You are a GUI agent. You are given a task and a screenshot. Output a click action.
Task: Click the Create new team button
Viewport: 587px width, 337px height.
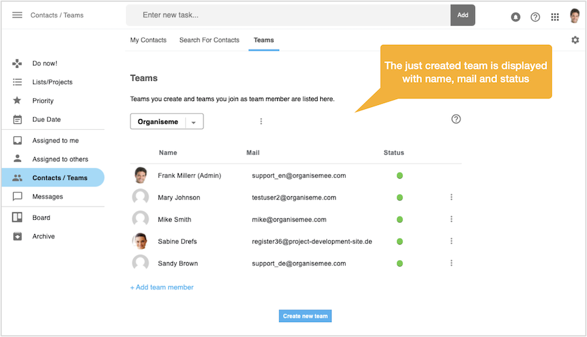[305, 316]
